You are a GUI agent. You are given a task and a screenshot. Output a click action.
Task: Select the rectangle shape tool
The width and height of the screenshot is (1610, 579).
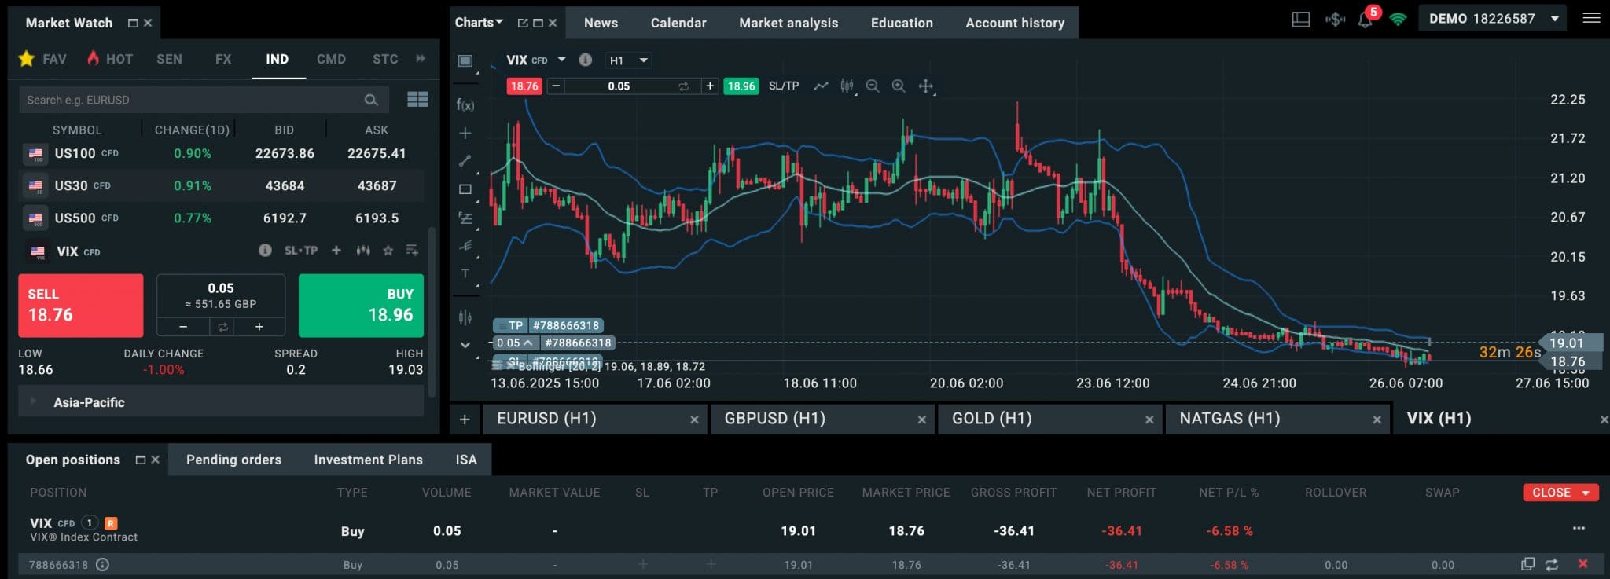465,189
